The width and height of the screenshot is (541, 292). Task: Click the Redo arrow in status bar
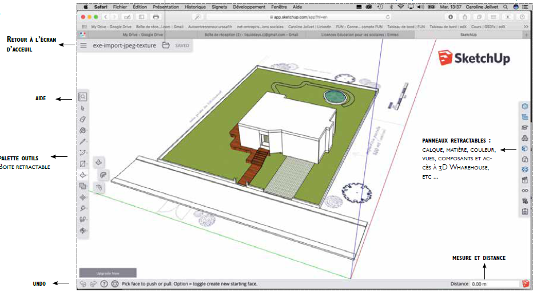tap(93, 283)
